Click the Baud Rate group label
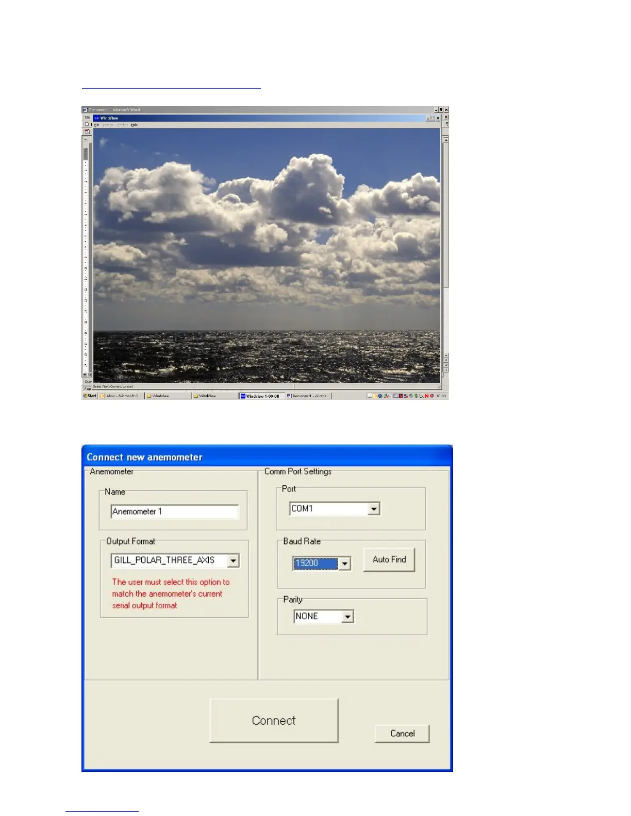 pyautogui.click(x=302, y=541)
